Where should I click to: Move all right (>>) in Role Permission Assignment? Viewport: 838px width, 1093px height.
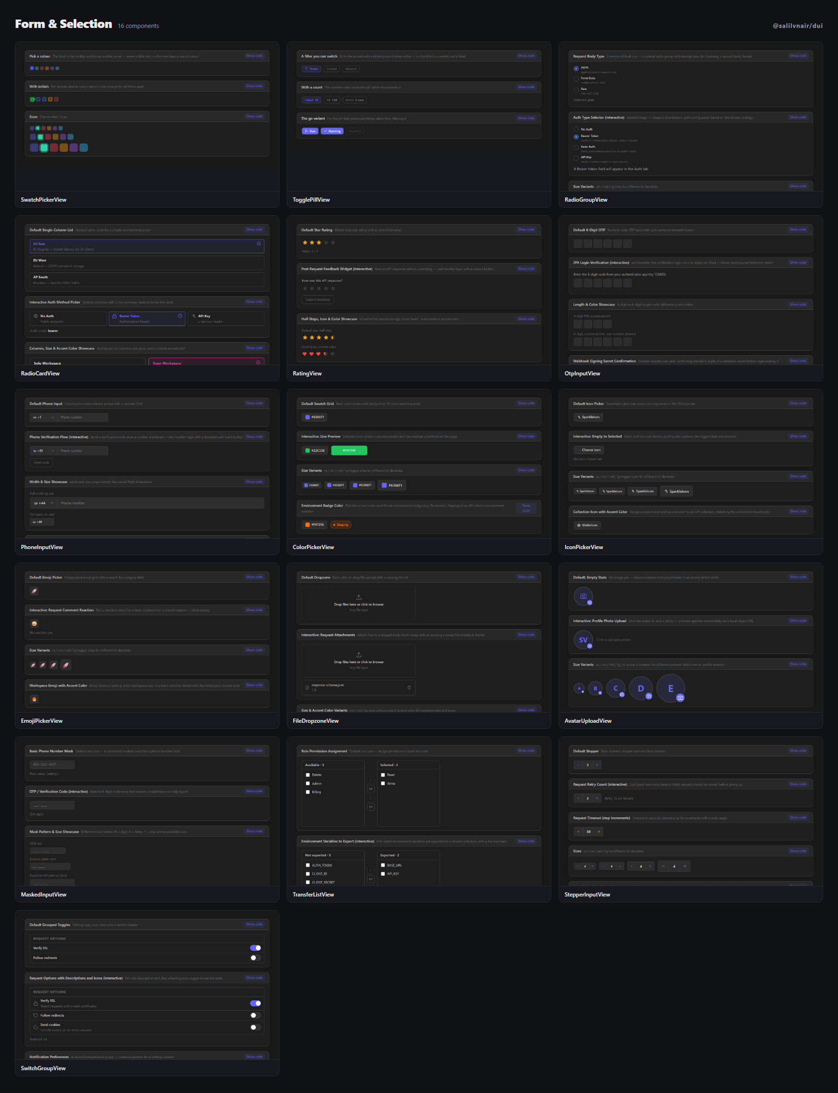pyautogui.click(x=371, y=789)
